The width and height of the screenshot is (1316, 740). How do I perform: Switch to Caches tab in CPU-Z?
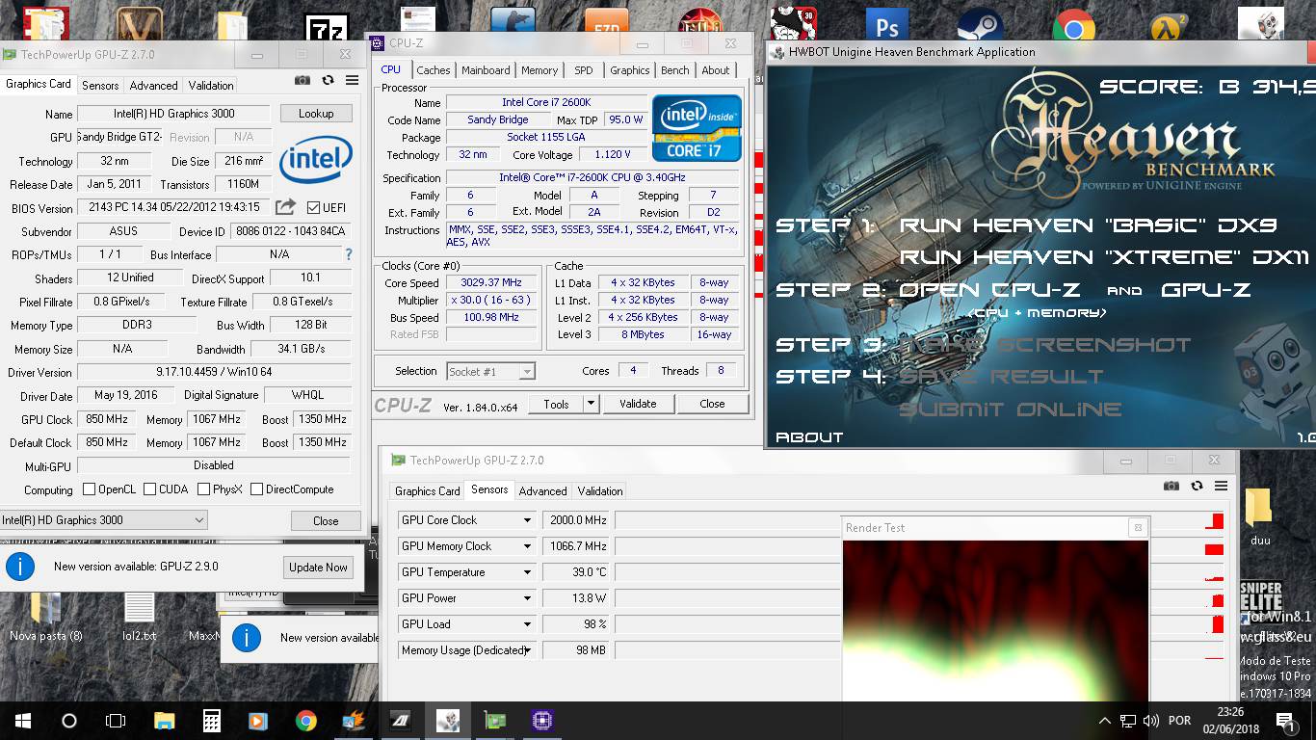pyautogui.click(x=433, y=70)
